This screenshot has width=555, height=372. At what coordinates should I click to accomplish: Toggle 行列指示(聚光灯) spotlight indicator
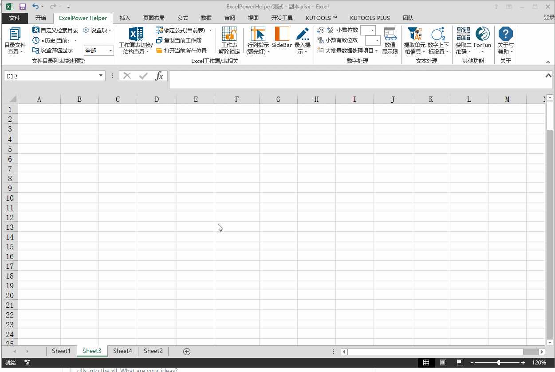(x=258, y=41)
